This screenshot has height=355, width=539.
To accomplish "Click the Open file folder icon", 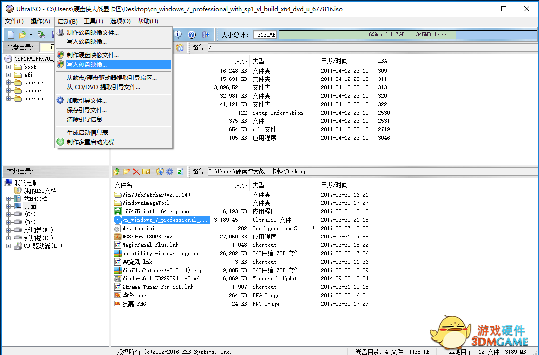I will [x=22, y=35].
